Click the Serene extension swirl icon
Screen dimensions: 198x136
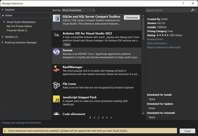[x=56, y=52]
